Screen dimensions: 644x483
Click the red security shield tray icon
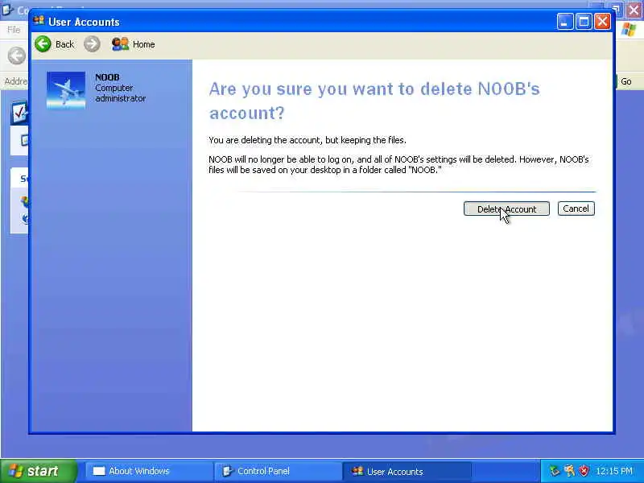click(x=584, y=471)
